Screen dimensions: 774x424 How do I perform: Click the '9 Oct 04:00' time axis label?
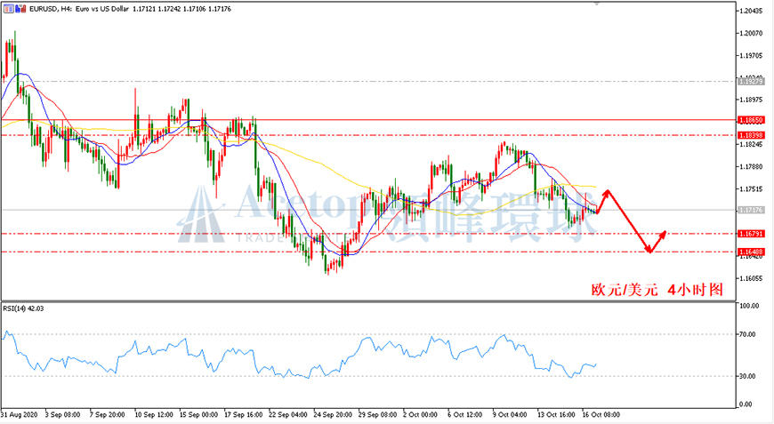510,414
